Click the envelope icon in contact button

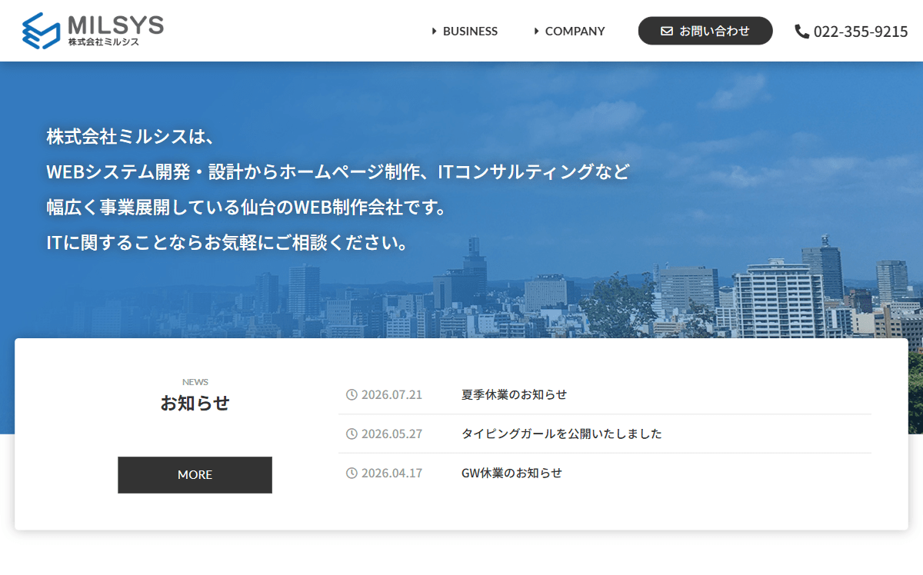coord(667,32)
